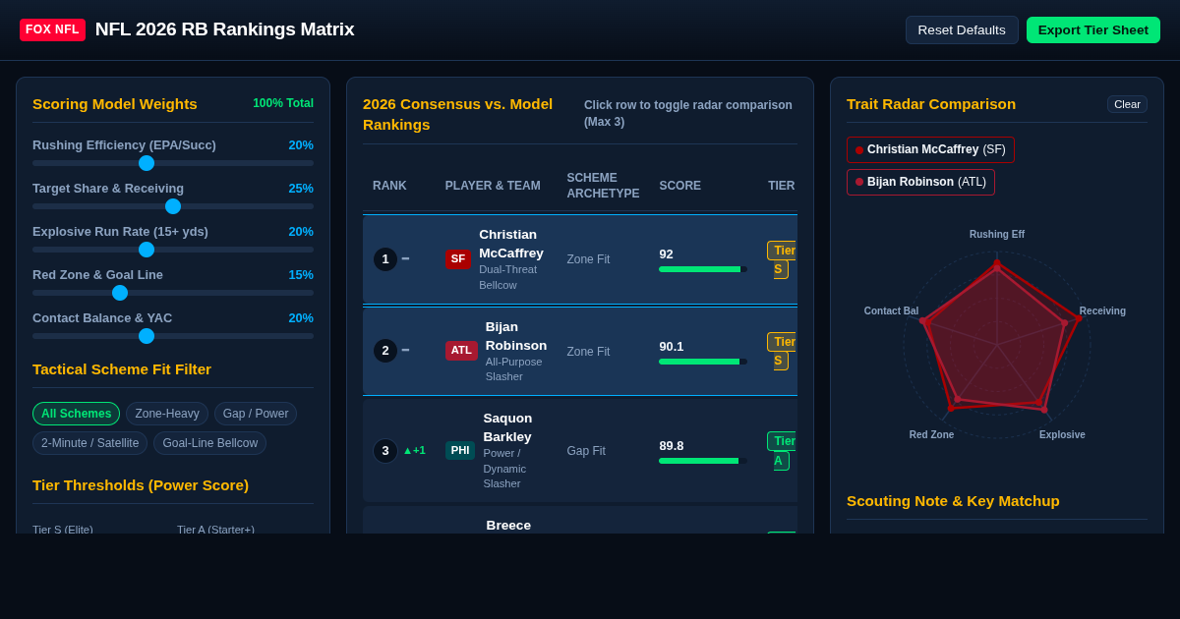This screenshot has width=1180, height=619.
Task: Click the RANK column header
Action: (x=389, y=186)
